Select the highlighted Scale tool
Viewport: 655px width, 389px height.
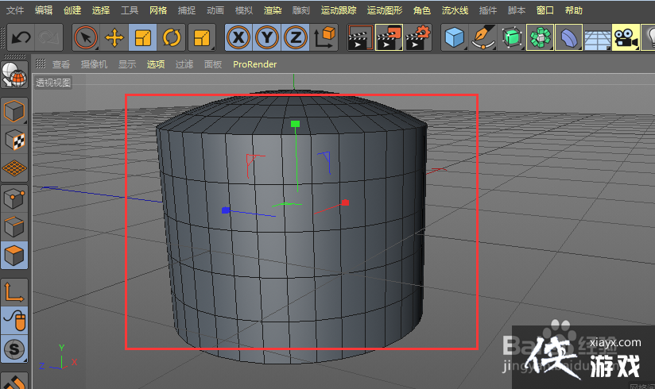143,37
